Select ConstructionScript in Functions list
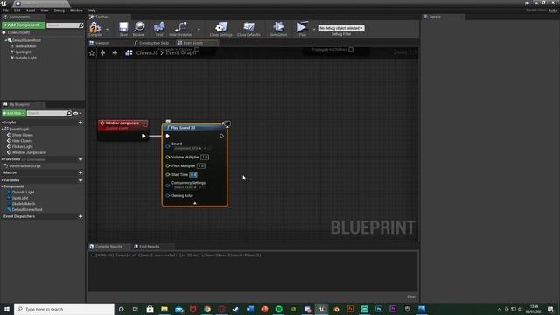 pyautogui.click(x=24, y=166)
